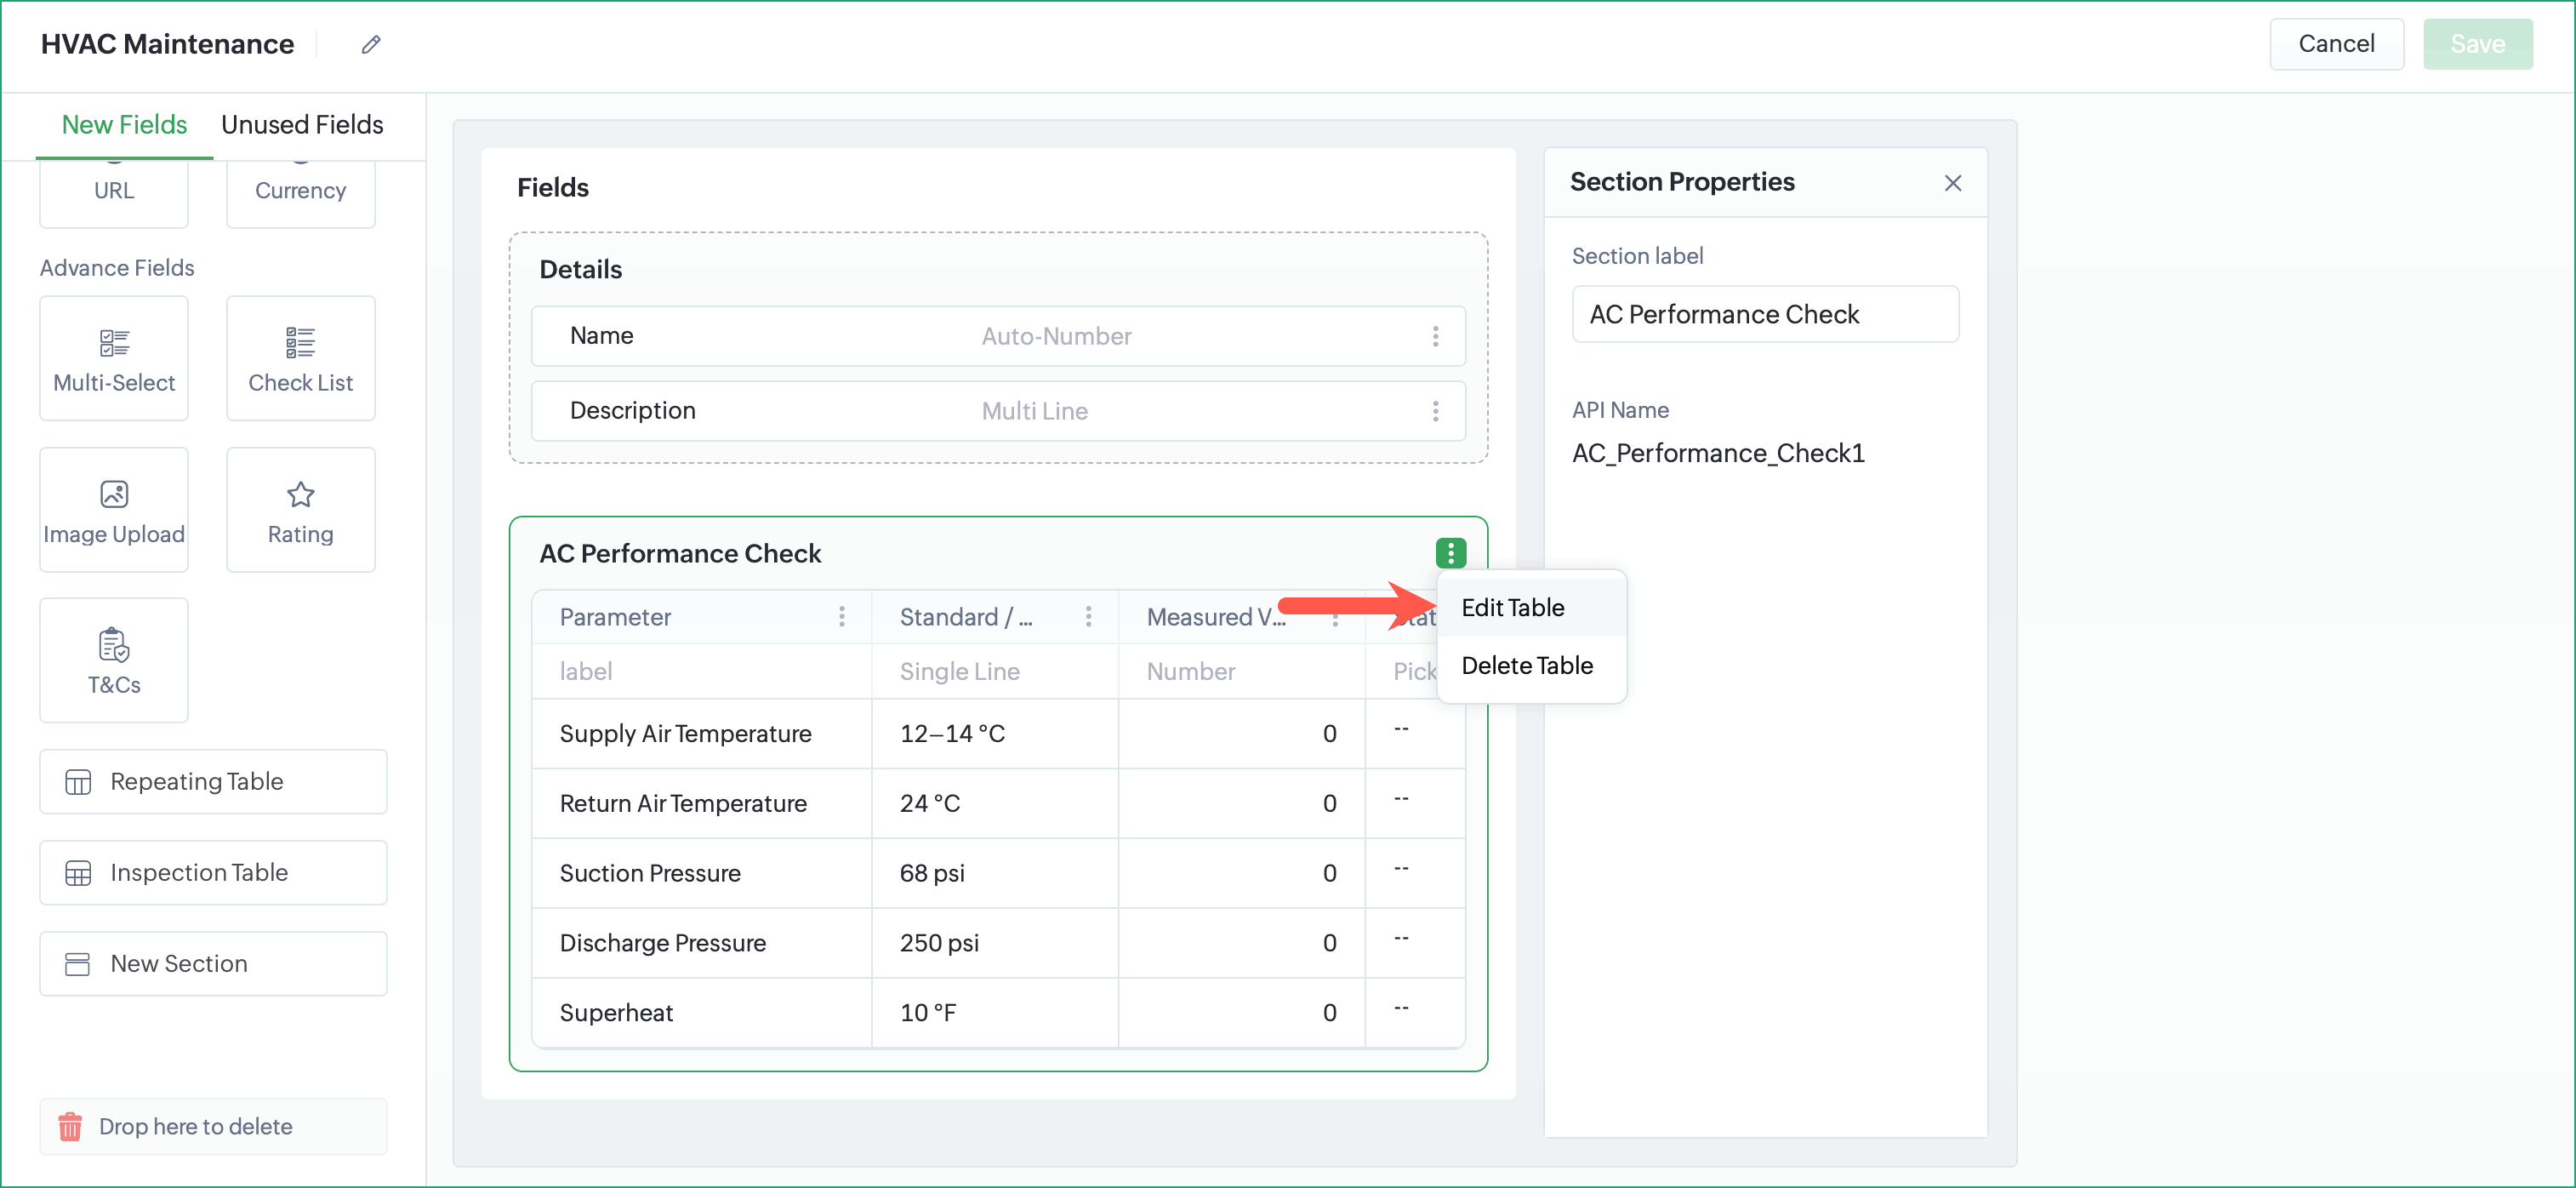Image resolution: width=2576 pixels, height=1188 pixels.
Task: Switch to the New Fields tab
Action: click(124, 125)
